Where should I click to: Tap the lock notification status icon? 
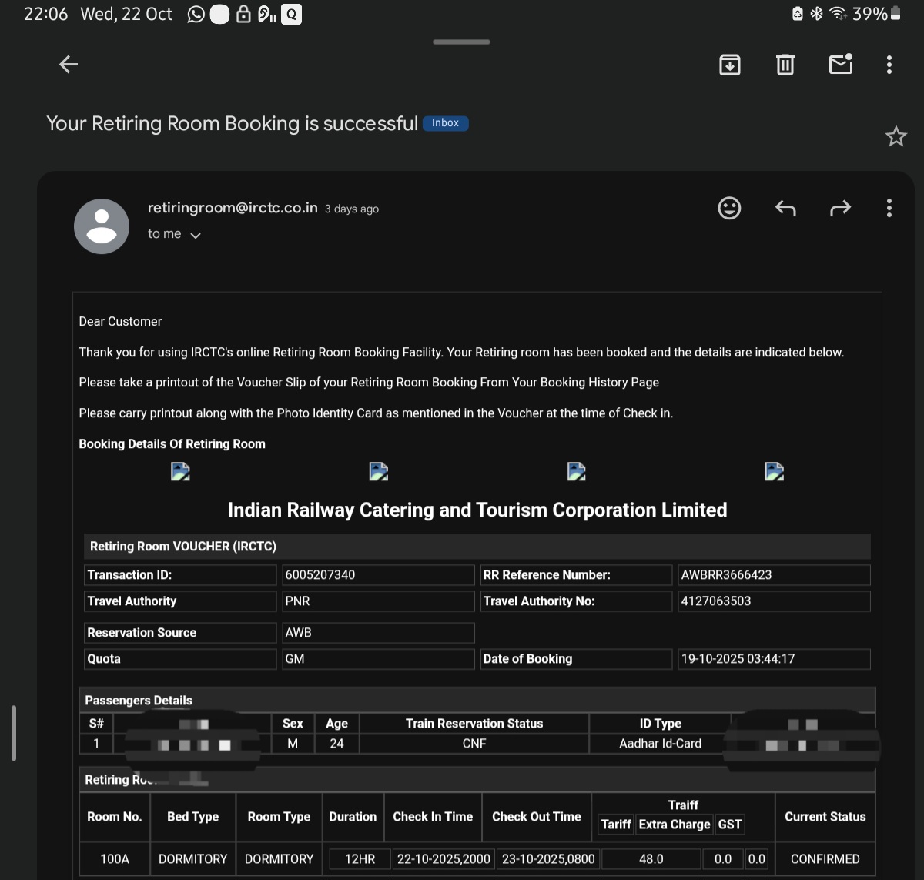tap(243, 14)
